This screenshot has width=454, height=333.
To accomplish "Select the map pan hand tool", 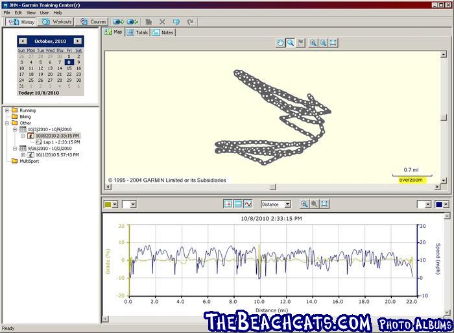I will click(280, 43).
